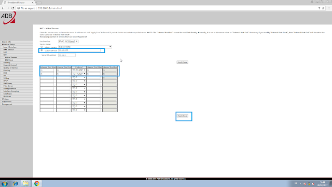Click first row External Port Start field
This screenshot has width=332, height=187.
[47, 70]
